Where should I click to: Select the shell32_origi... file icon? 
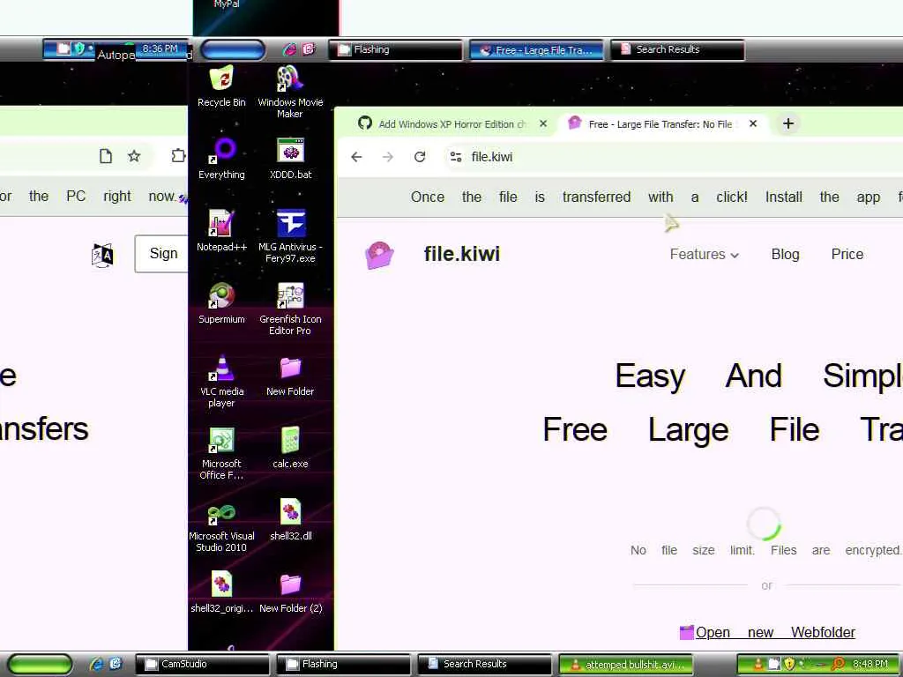[x=221, y=592]
